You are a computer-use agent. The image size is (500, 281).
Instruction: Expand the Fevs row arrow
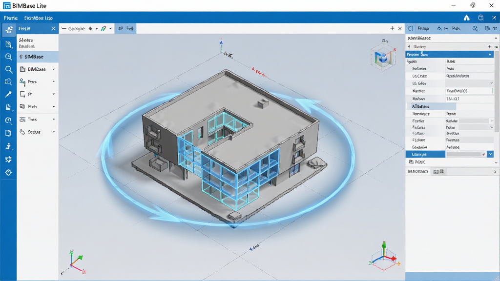(54, 81)
